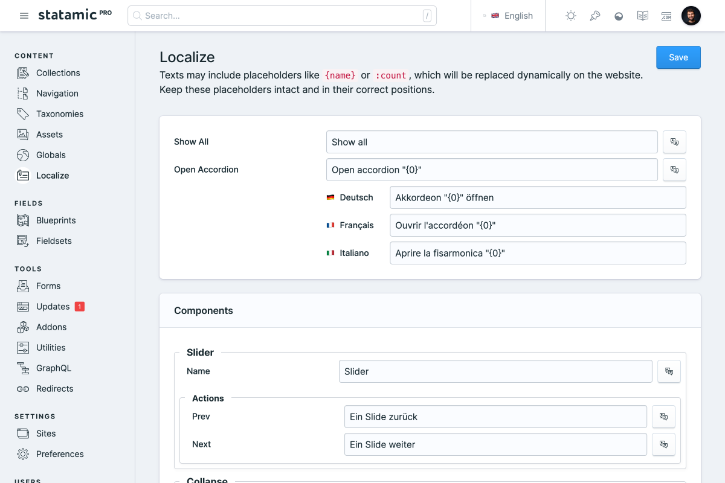The width and height of the screenshot is (725, 483).
Task: Click the Deutsch translation input field
Action: click(537, 197)
